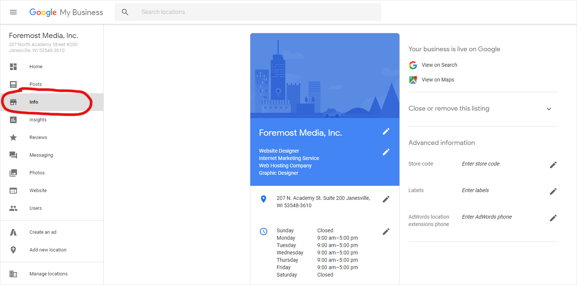Edit the AdWords location extensions phone
This screenshot has height=285, width=577.
tap(553, 218)
